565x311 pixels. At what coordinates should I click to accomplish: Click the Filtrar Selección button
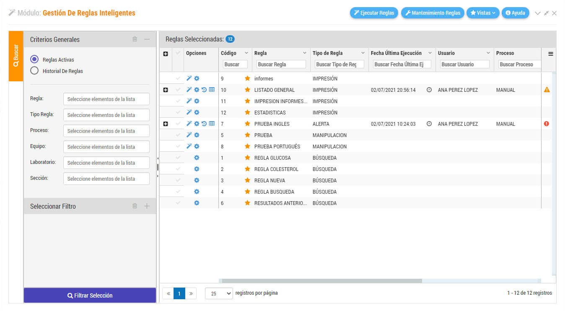click(90, 295)
